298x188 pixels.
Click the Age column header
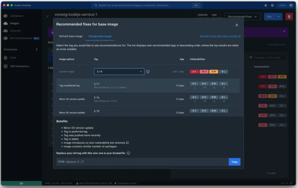[x=182, y=59]
